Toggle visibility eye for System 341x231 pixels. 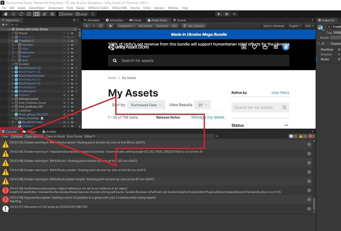click(x=72, y=64)
